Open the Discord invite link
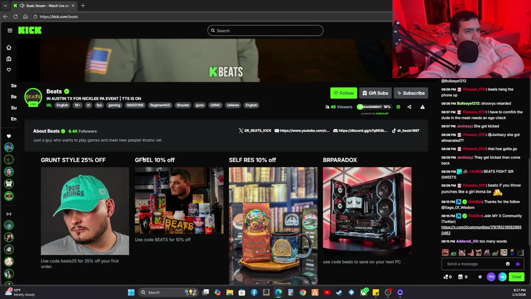The height and width of the screenshot is (299, 531). pyautogui.click(x=360, y=130)
